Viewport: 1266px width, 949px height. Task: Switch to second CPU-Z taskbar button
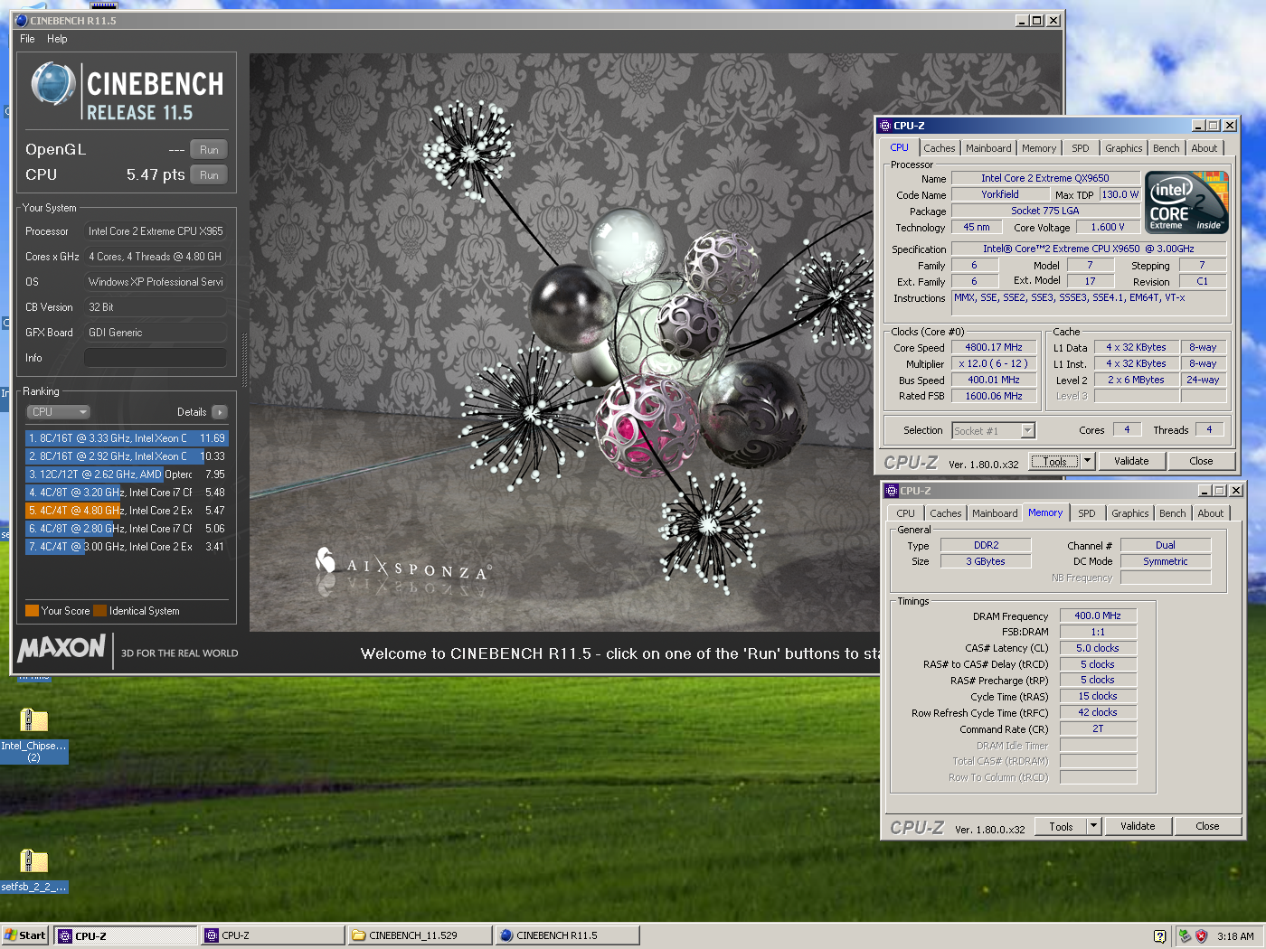coord(273,935)
